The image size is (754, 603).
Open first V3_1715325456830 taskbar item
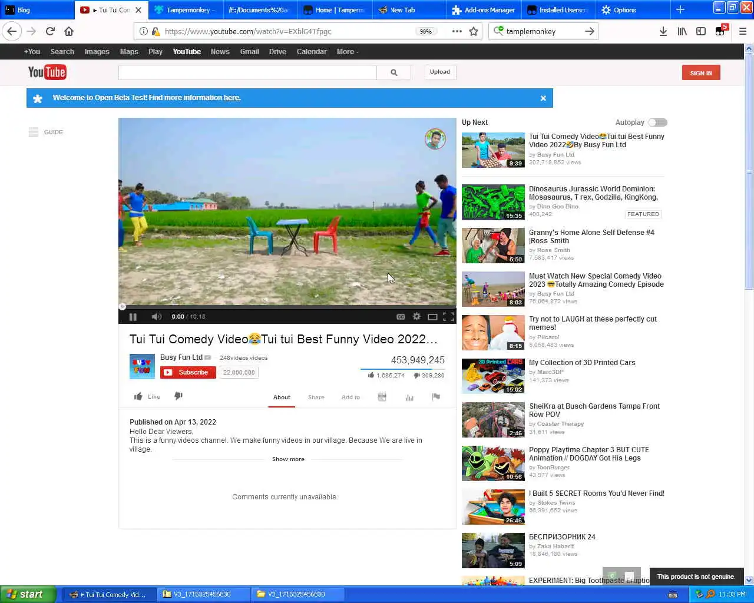tap(203, 594)
